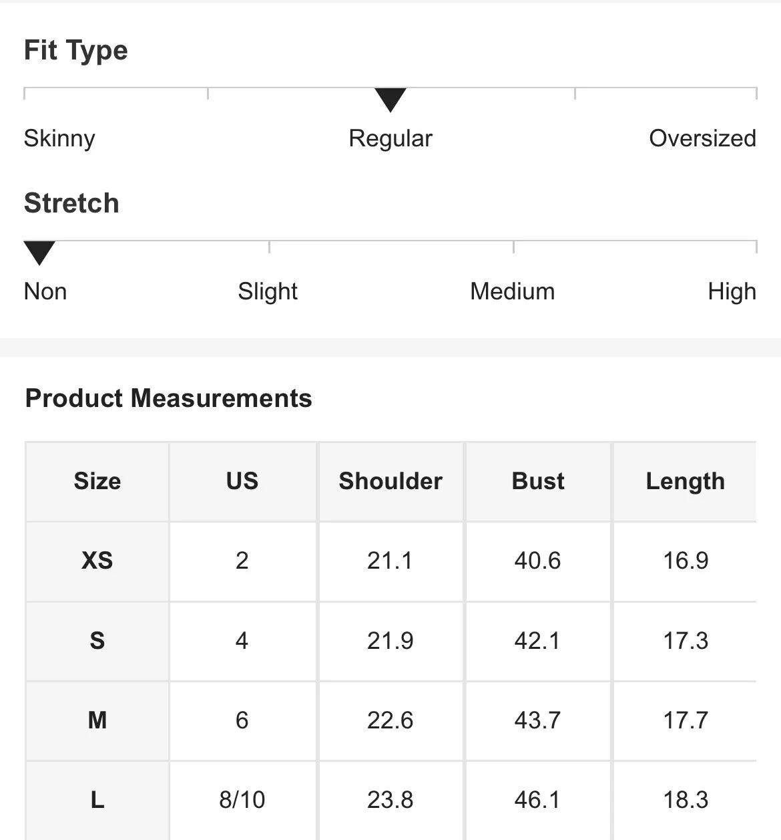Click the US column header
This screenshot has width=781, height=840.
click(x=242, y=481)
